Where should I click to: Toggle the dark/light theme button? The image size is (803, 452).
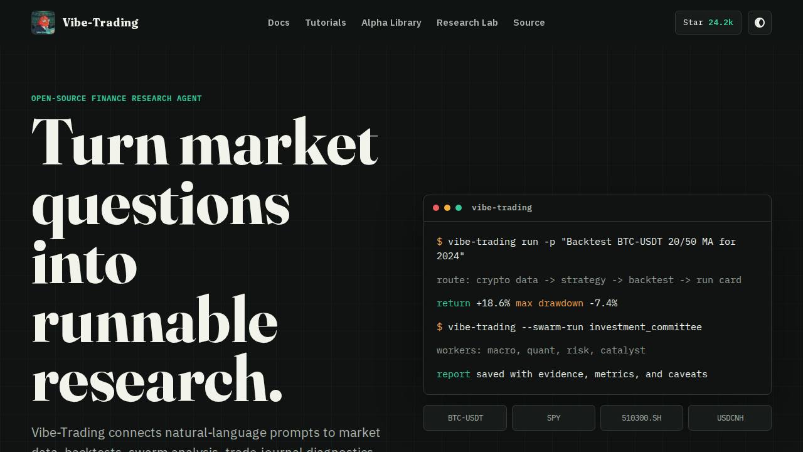759,23
